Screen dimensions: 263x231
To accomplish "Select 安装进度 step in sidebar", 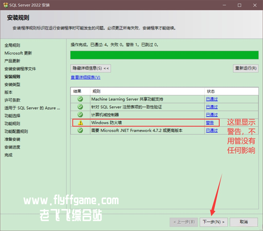I will (x=12, y=147).
